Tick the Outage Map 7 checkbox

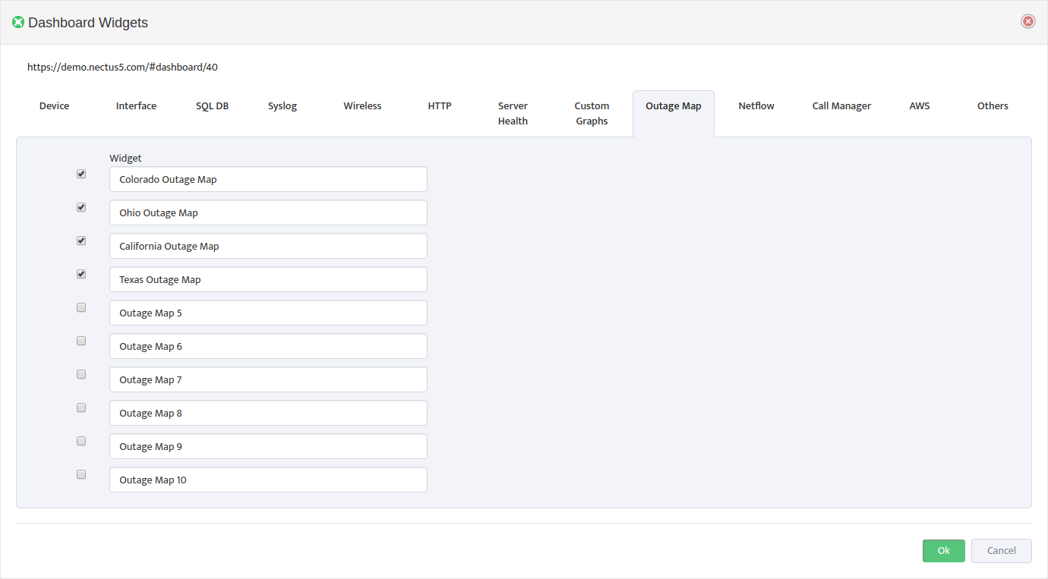(81, 374)
